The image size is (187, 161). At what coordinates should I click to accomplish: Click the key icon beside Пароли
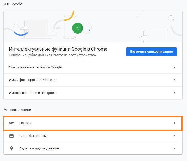click(11, 123)
